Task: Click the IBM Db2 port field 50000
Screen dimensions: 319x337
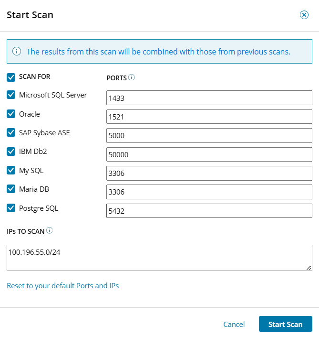Action: click(209, 154)
